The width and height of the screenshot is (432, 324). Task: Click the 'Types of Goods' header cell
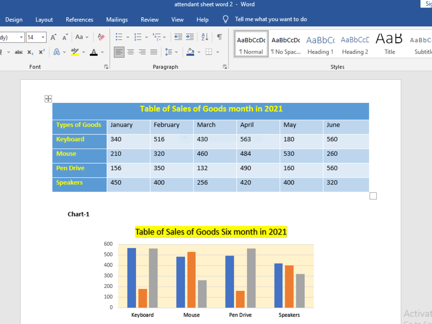pos(79,127)
